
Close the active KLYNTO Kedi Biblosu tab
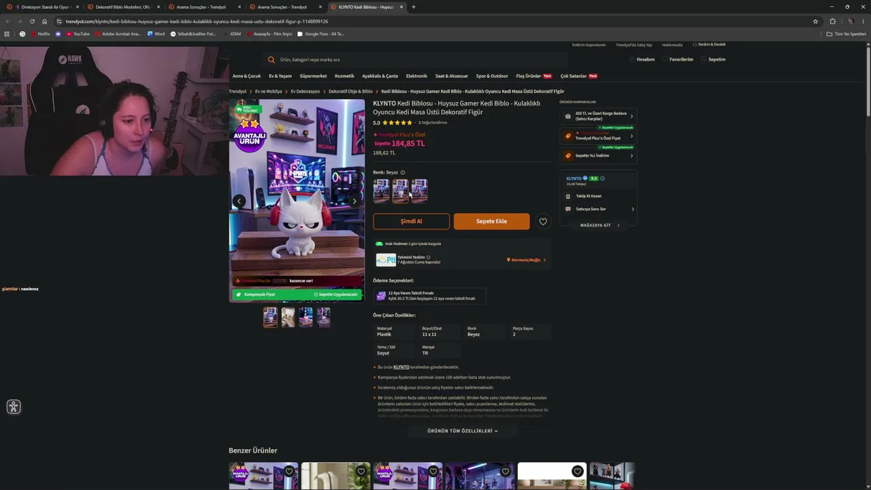[x=401, y=7]
